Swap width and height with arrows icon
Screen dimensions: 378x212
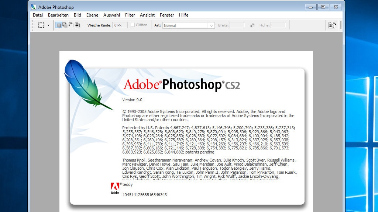click(252, 25)
